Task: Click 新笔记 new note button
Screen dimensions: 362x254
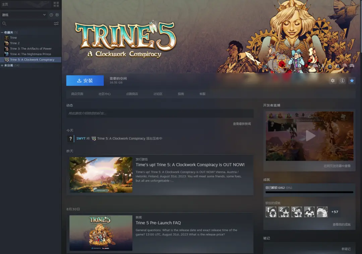Action: click(346, 249)
